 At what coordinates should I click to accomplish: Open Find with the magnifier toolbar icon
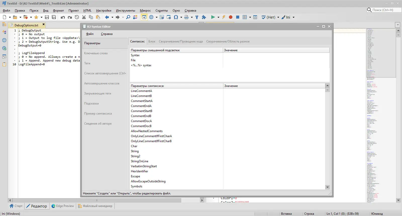pyautogui.click(x=128, y=17)
